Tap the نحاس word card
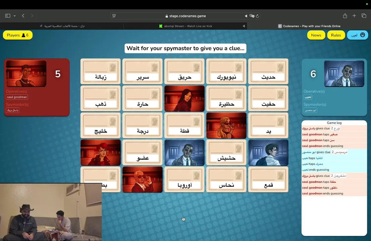This screenshot has width=371, height=241. tap(227, 179)
